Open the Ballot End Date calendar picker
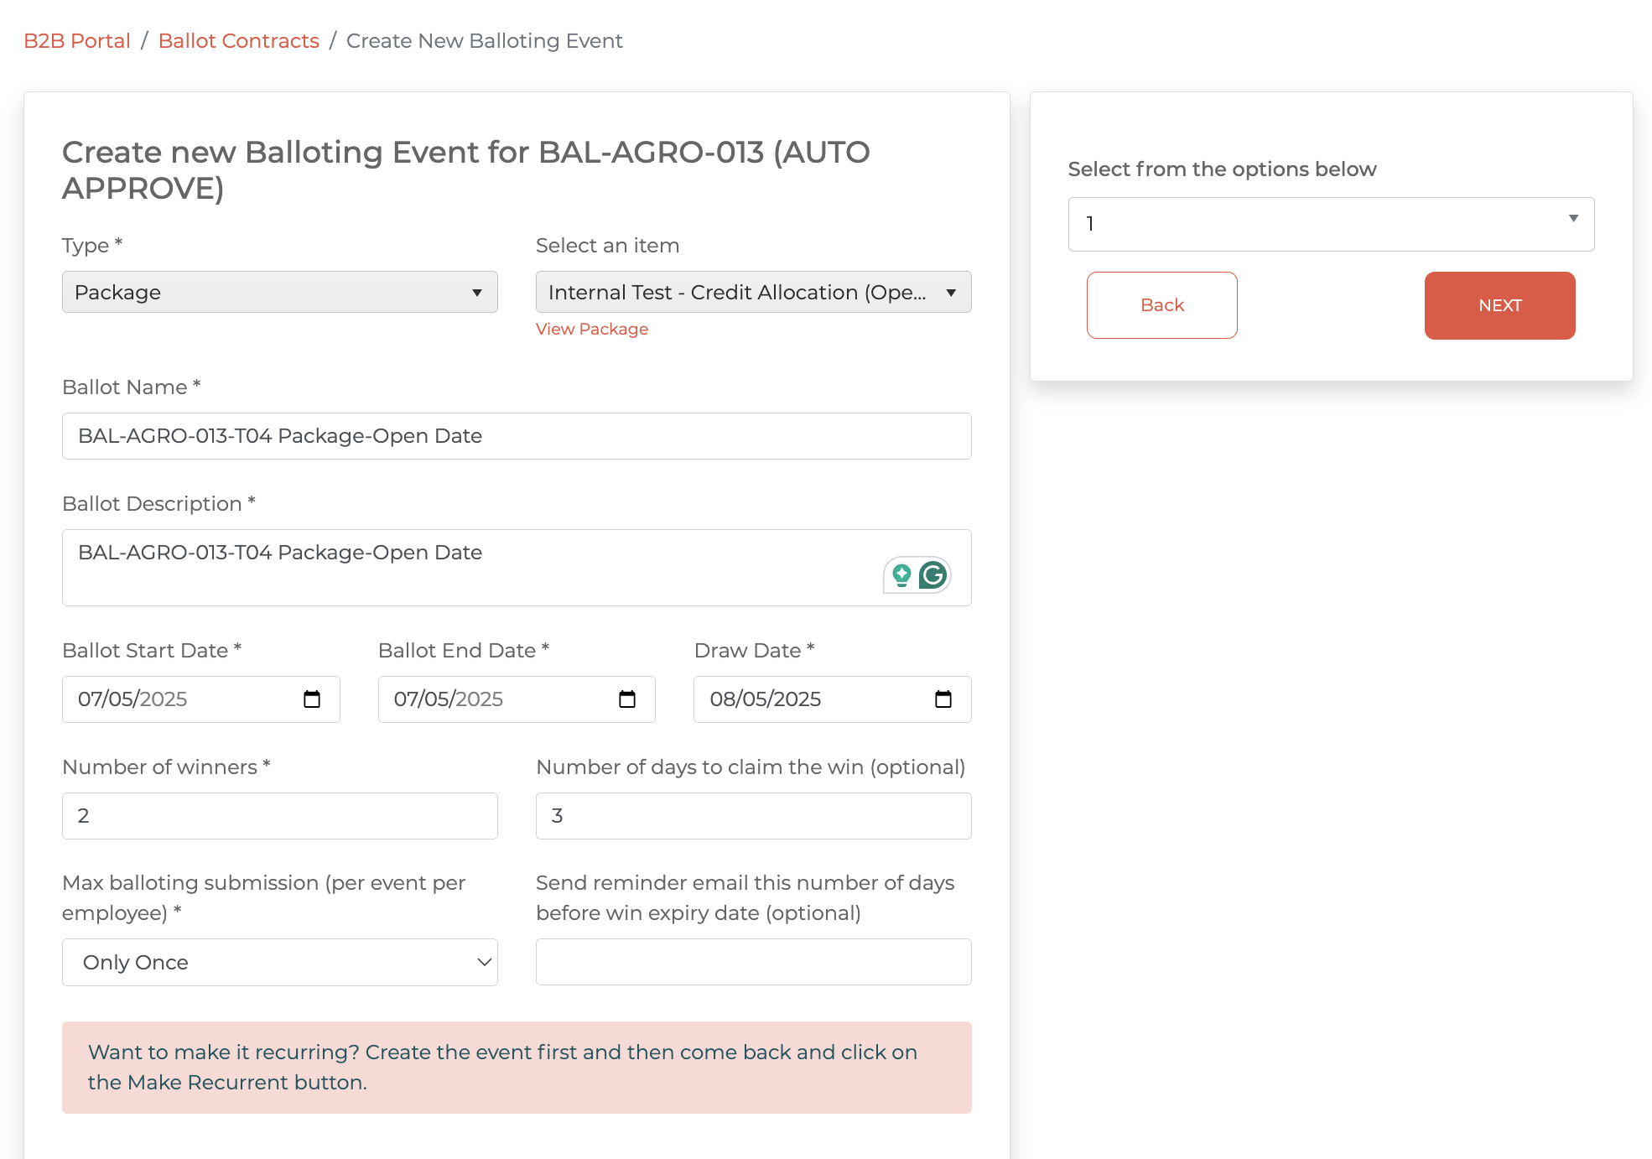 (627, 699)
